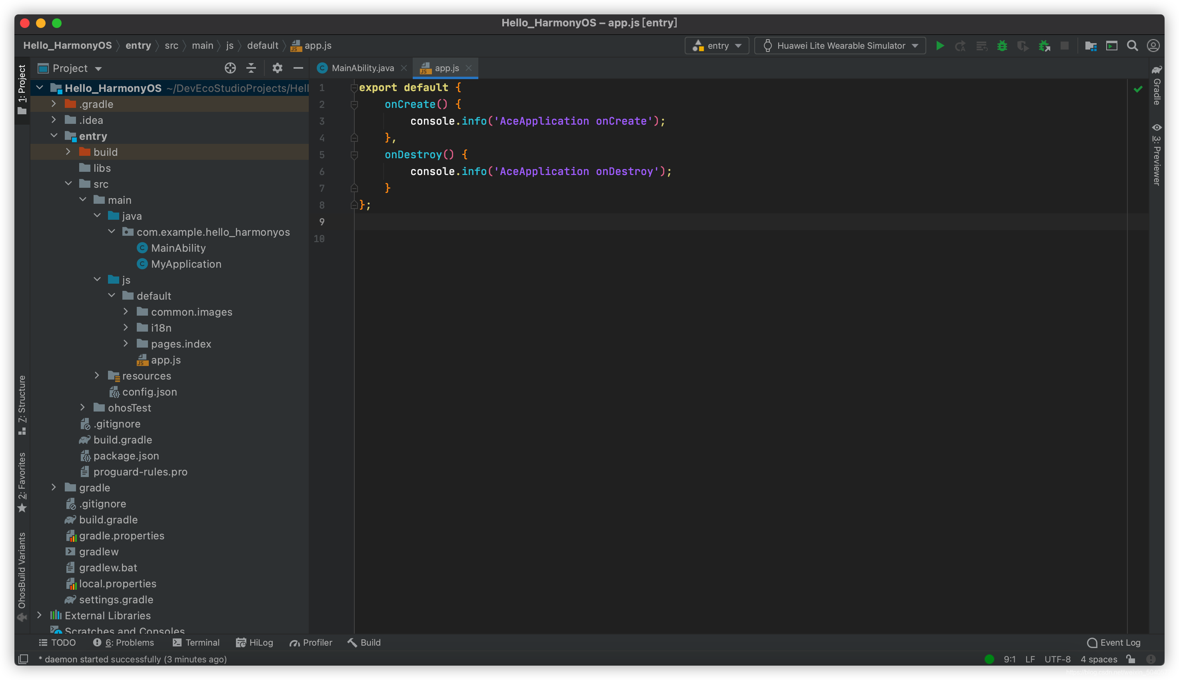Screen dimensions: 1179x680
Task: Click the grey Stop square icon
Action: click(x=1065, y=46)
